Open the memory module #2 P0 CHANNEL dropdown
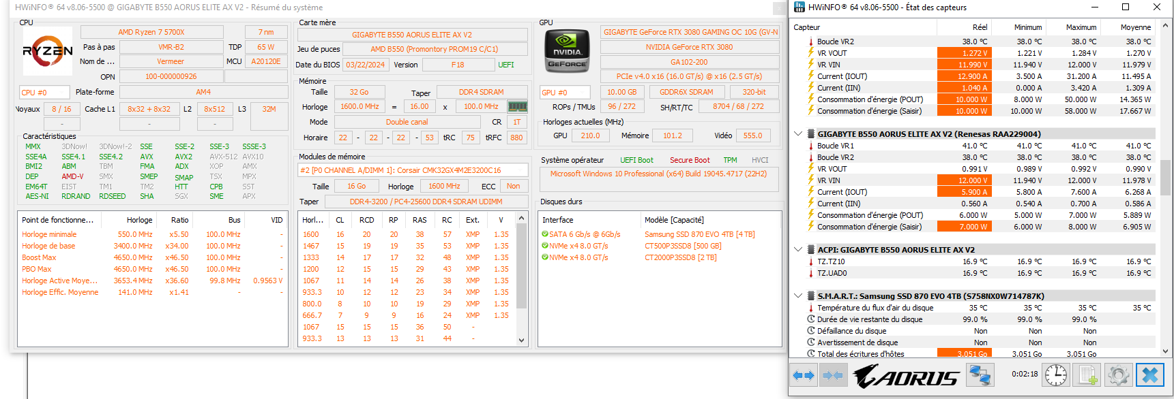This screenshot has height=399, width=1174. coord(413,170)
